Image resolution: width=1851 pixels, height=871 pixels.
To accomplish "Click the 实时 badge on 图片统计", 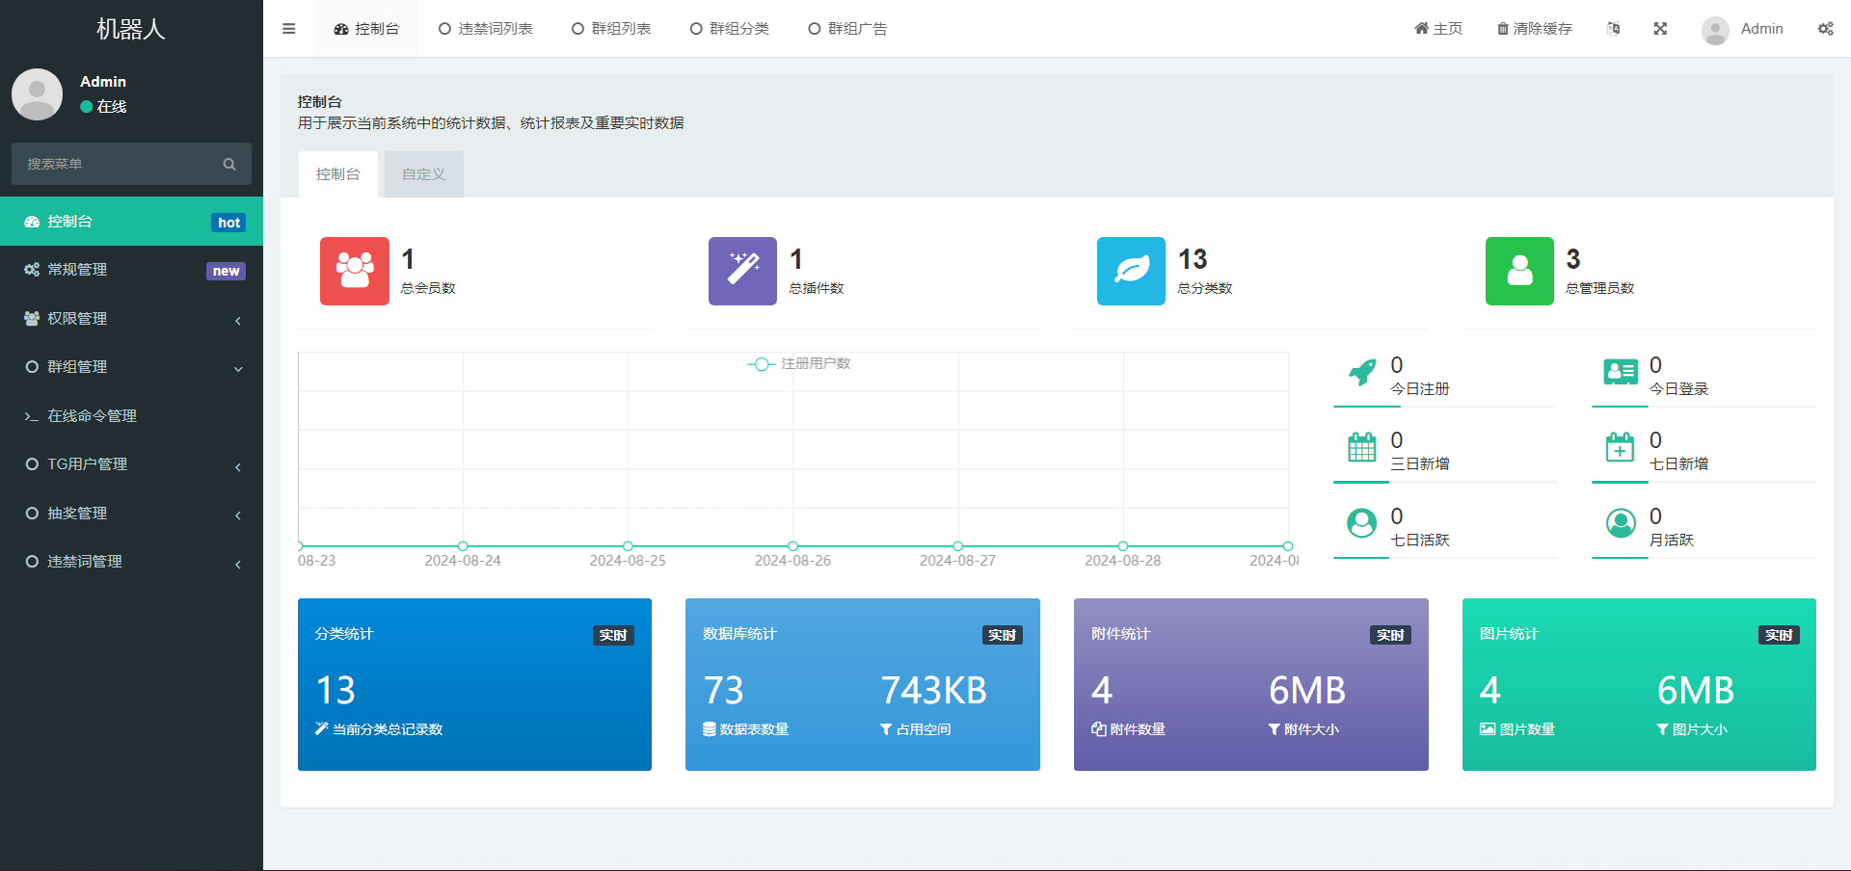I will pyautogui.click(x=1780, y=635).
